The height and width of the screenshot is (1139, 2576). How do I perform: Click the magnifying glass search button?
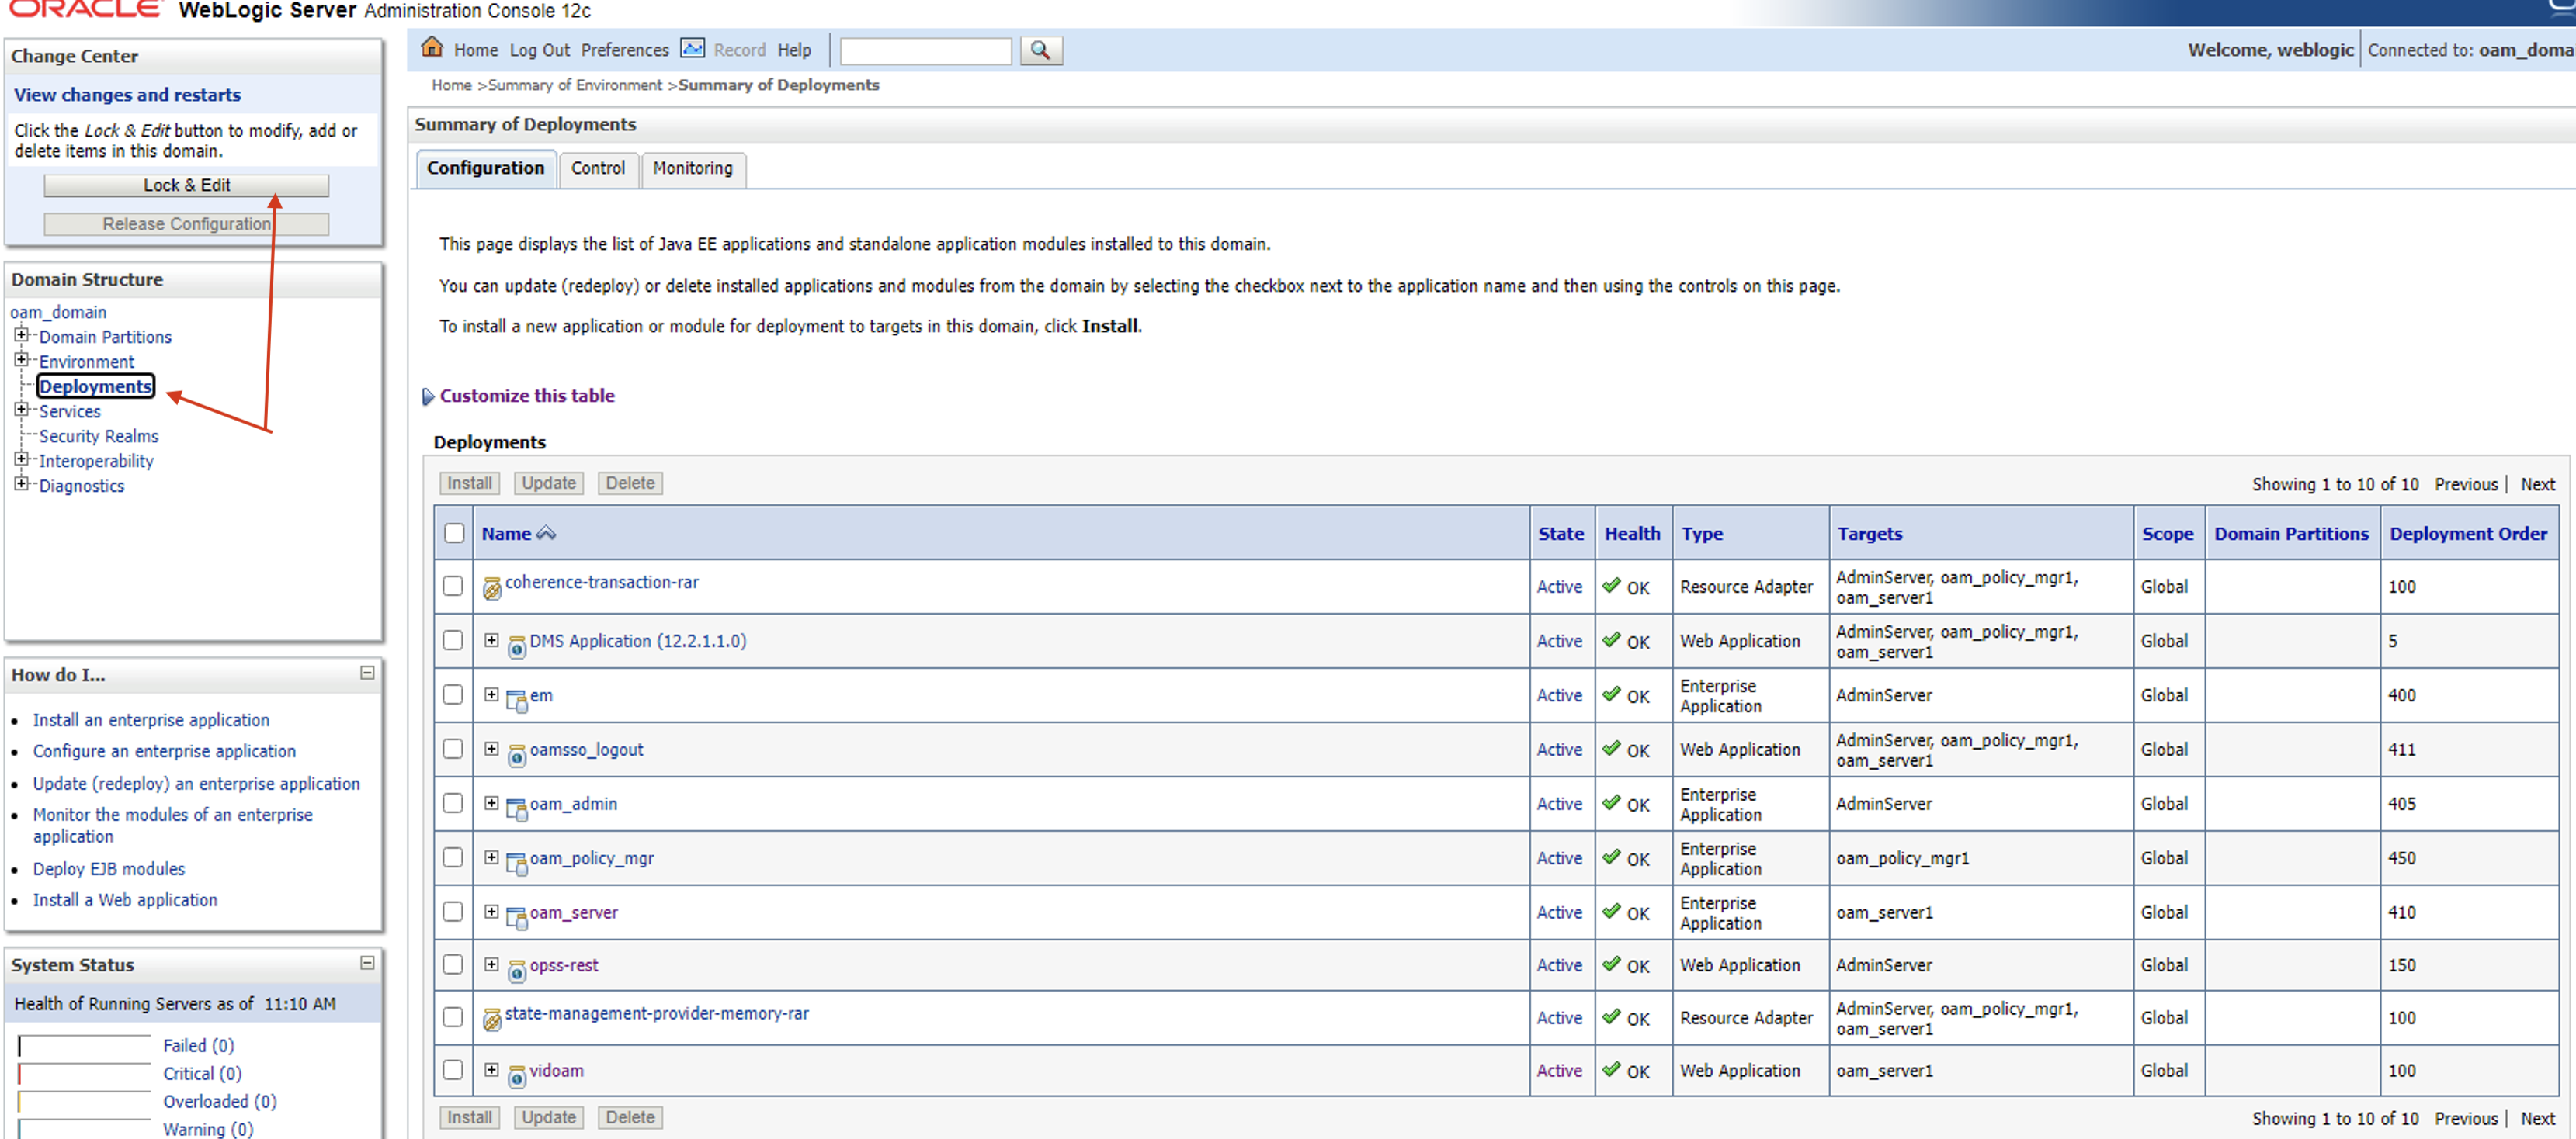(x=1040, y=50)
